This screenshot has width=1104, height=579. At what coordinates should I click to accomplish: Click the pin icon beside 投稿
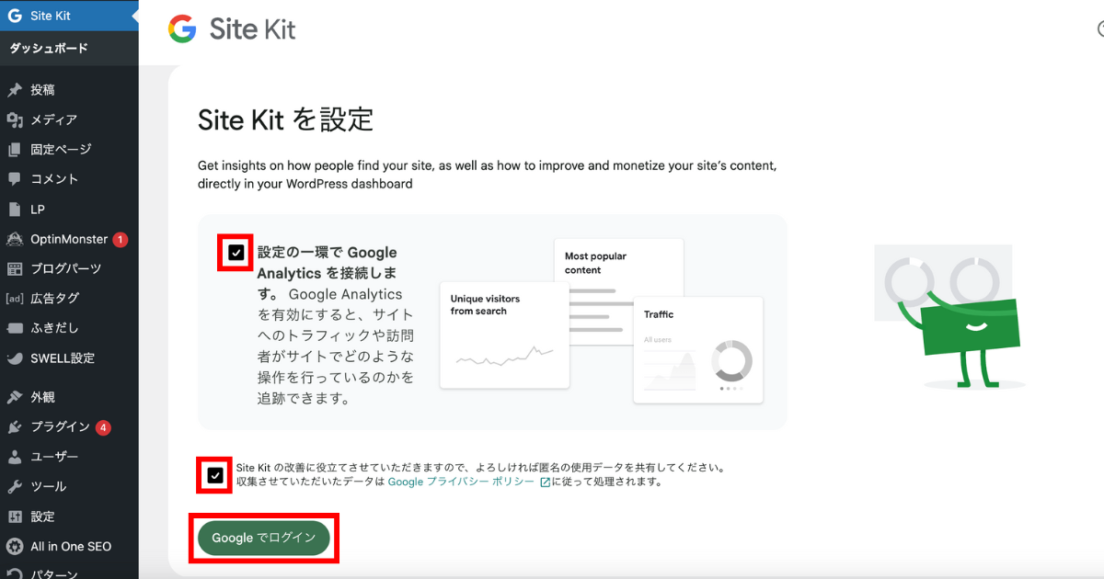tap(14, 90)
